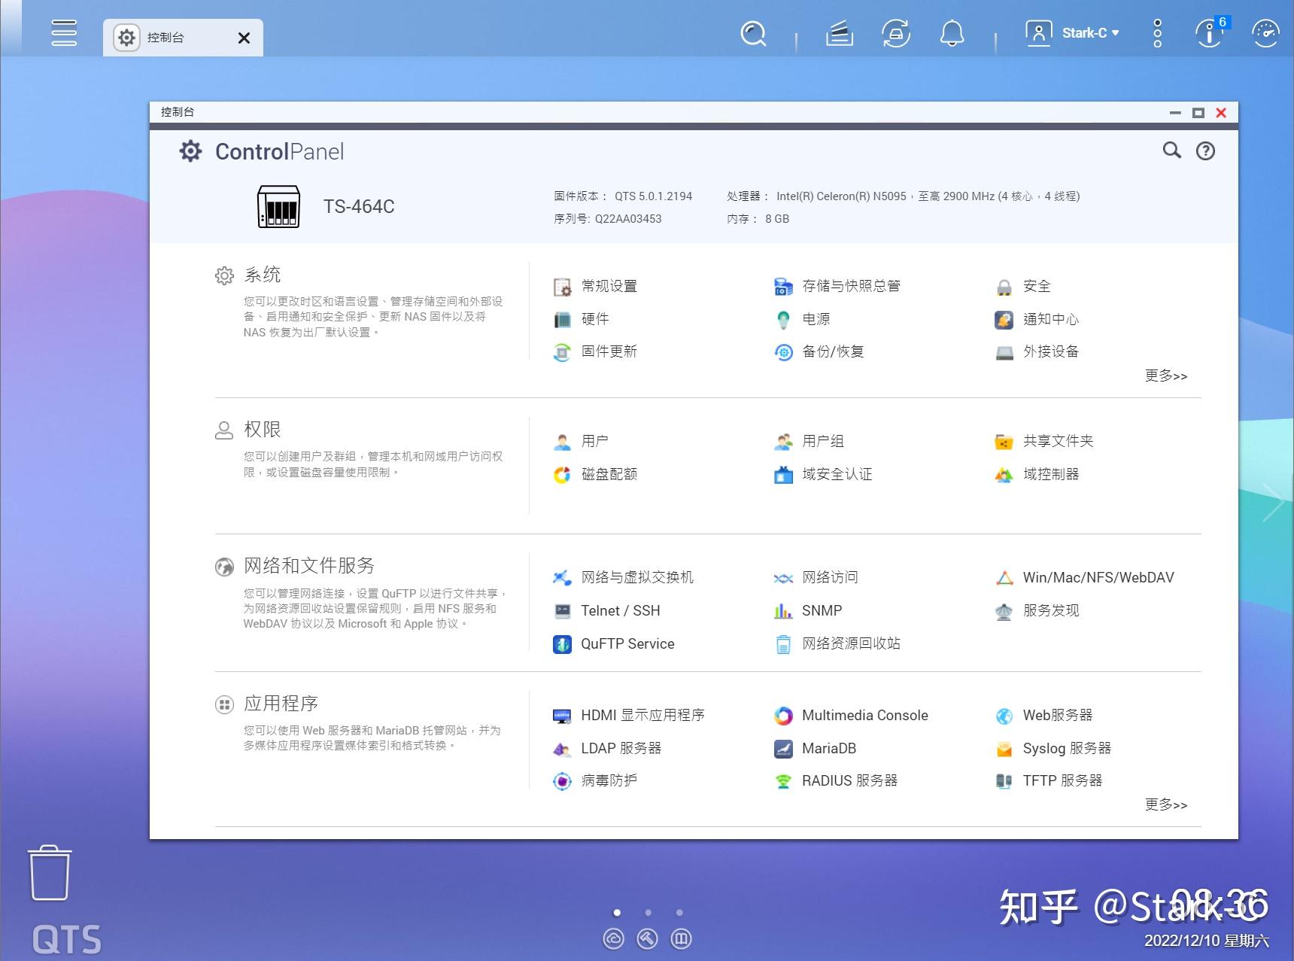Open the dashboard gauge icon top right
Screen dimensions: 1294x961
coord(1265,33)
